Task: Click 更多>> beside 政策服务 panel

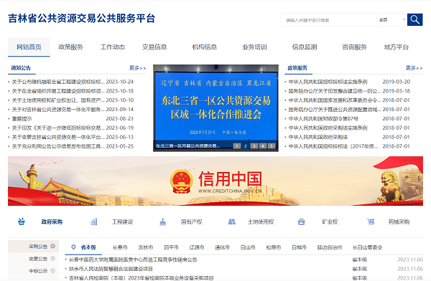Action: point(414,68)
